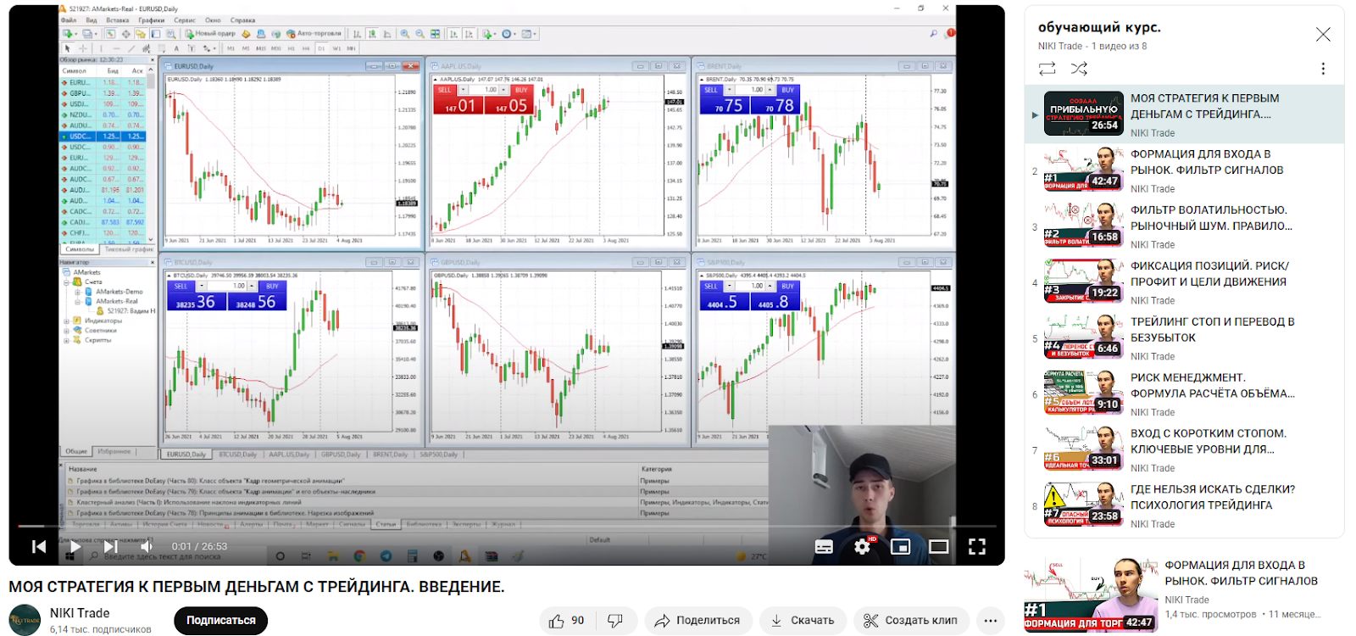Image resolution: width=1356 pixels, height=636 pixels.
Task: Select the M1 timeframe button
Action: coord(231,48)
